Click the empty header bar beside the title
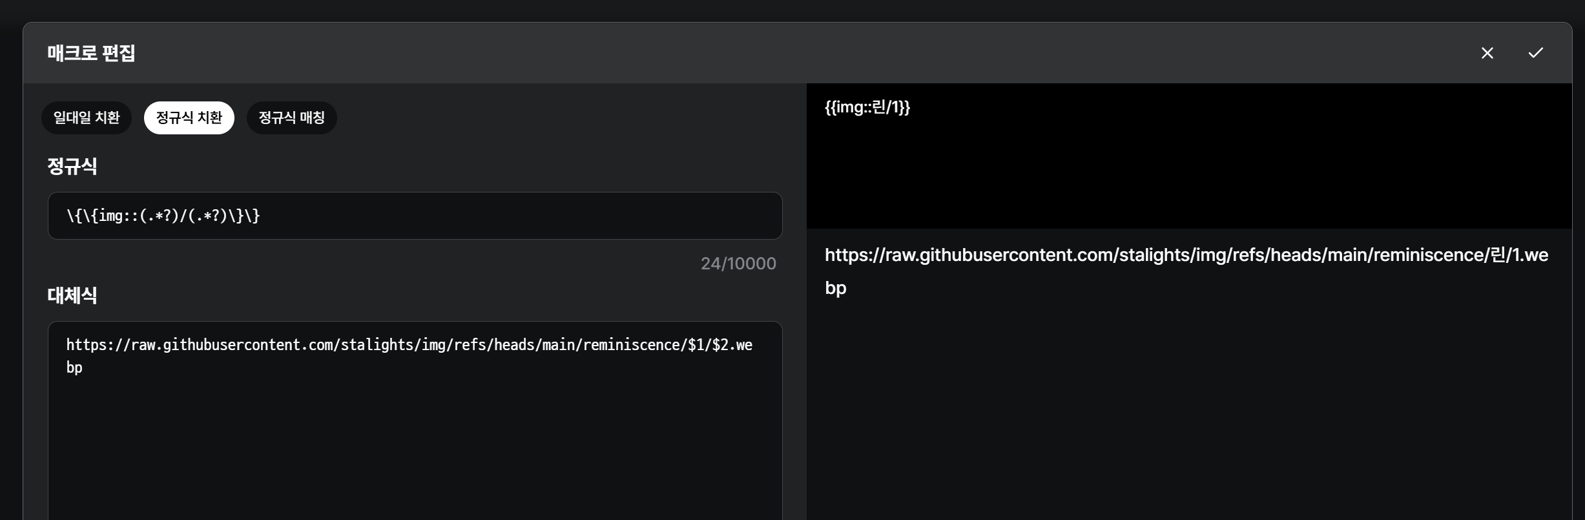 [775, 53]
